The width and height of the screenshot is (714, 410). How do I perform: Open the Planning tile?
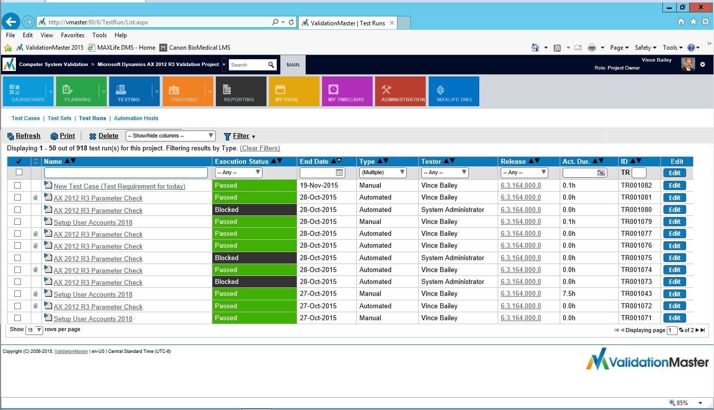[x=81, y=91]
